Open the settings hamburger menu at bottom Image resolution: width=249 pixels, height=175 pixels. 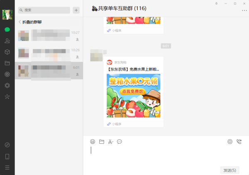[x=7, y=168]
